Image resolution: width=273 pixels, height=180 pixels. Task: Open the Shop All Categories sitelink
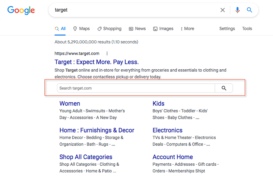point(86,157)
